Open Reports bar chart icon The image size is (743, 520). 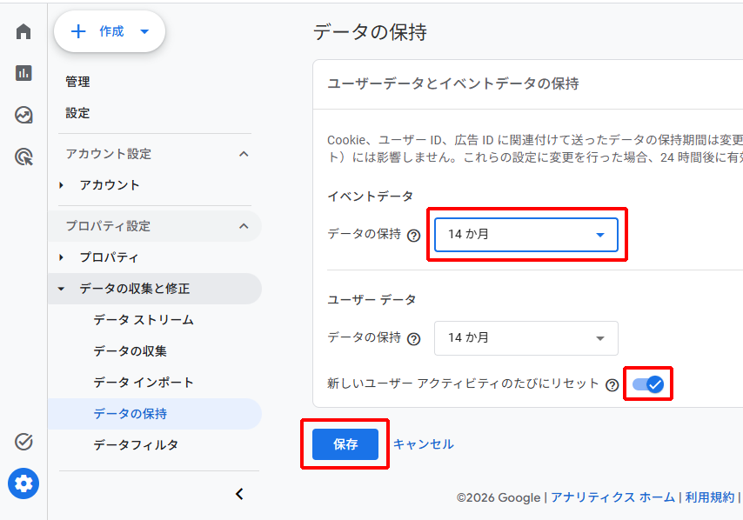tap(23, 73)
